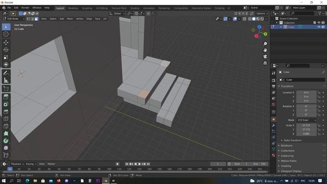Viewport: 327px width, 184px height.
Task: Open Object properties orange square tab
Action: coord(274,119)
